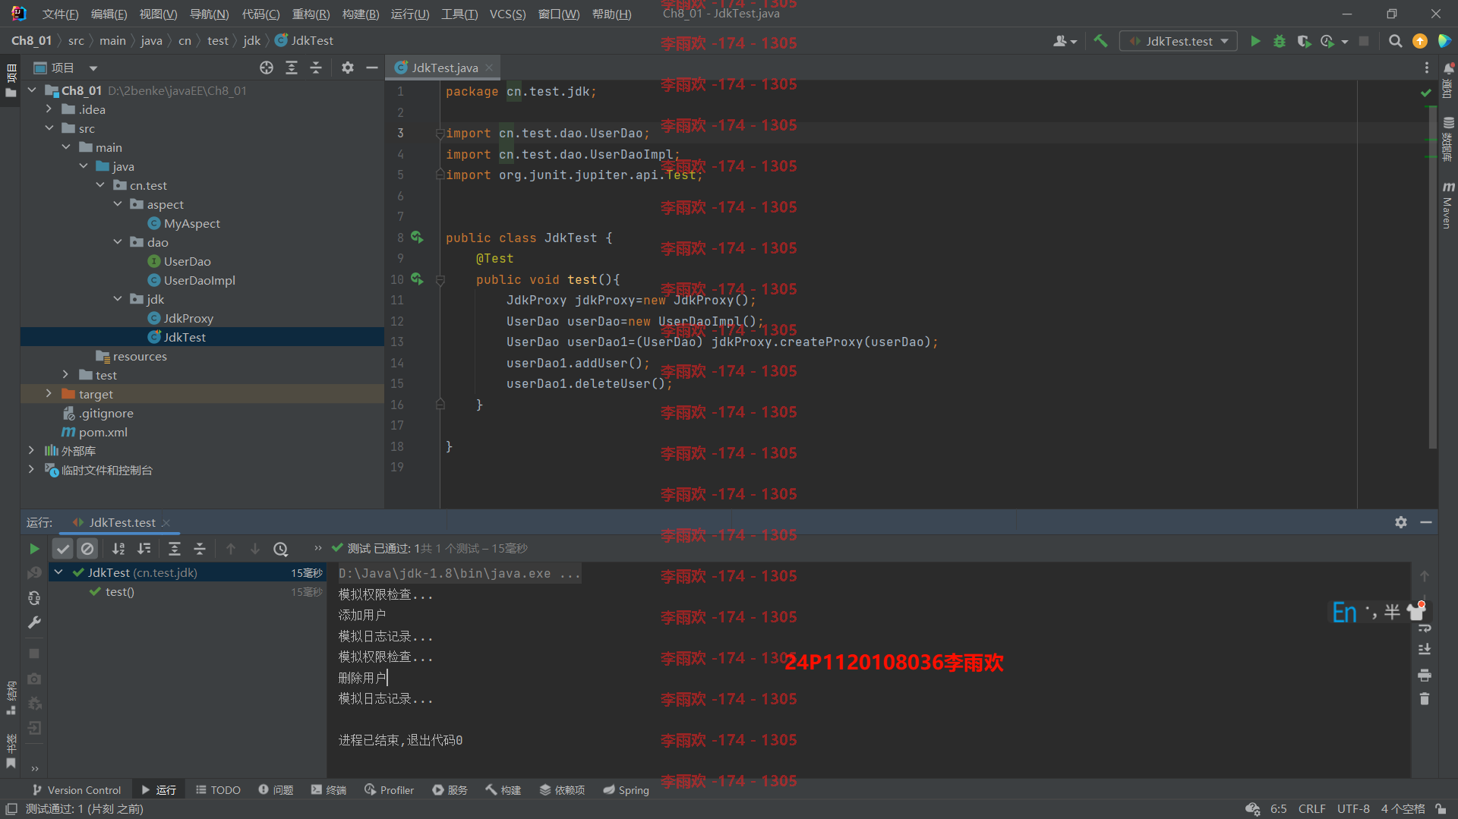Image resolution: width=1458 pixels, height=819 pixels.
Task: Click Maven side panel button
Action: (x=1447, y=205)
